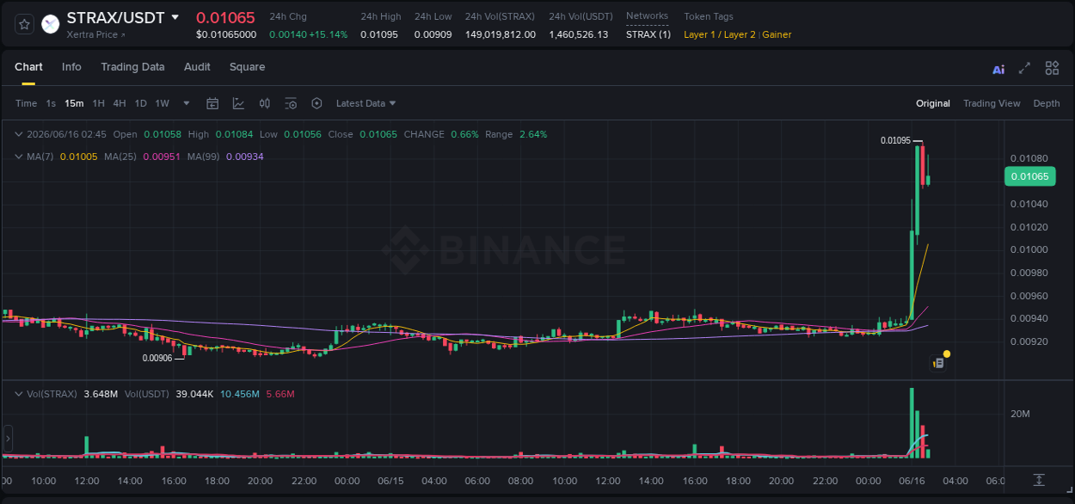
Task: Switch to the Depth chart
Action: 1047,103
